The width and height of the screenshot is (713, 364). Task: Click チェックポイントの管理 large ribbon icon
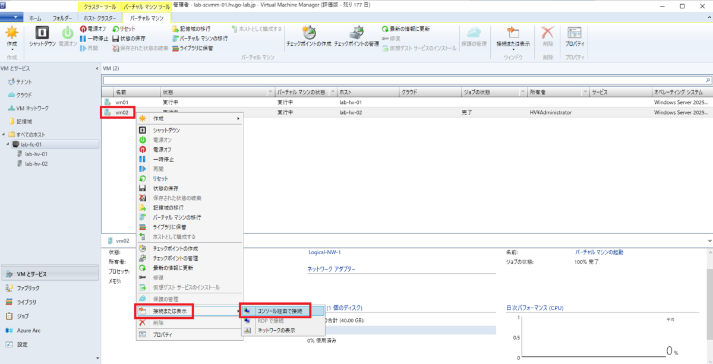pos(356,36)
